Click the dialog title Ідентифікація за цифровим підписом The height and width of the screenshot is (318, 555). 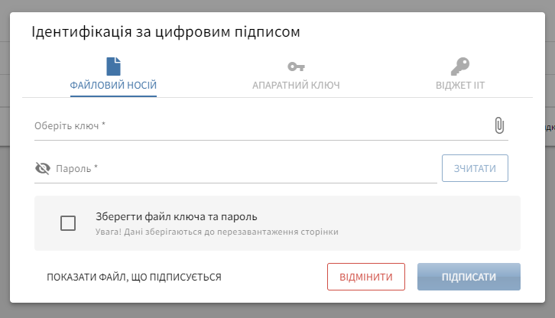pos(165,32)
